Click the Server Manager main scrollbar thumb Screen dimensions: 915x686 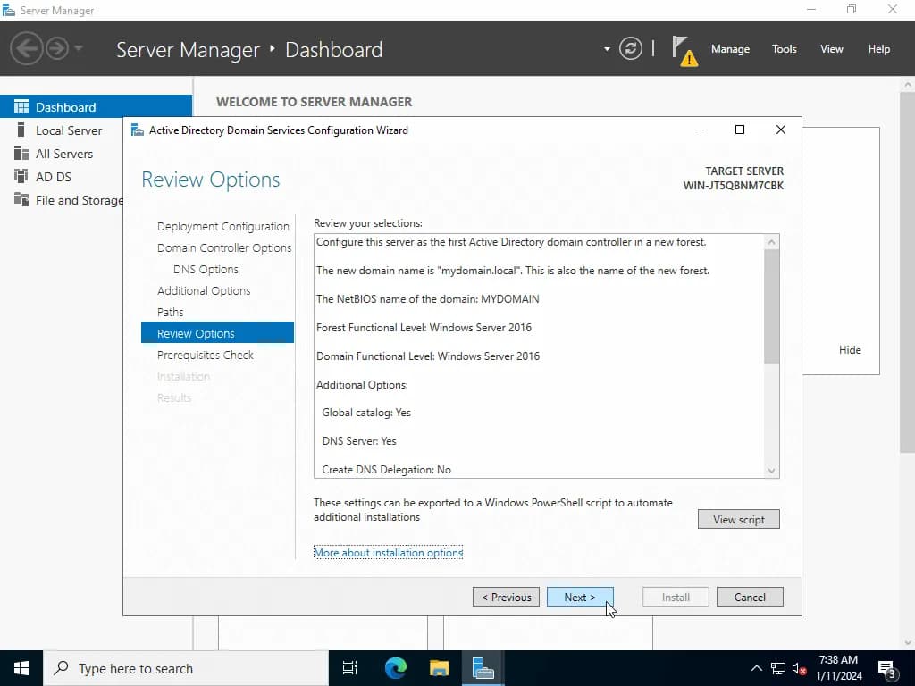tap(908, 272)
